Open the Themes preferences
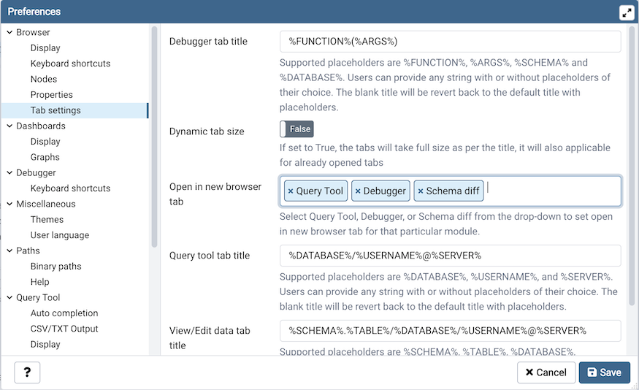639x390 pixels. (47, 220)
